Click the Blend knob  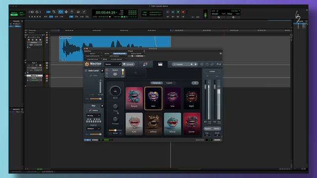[115, 91]
